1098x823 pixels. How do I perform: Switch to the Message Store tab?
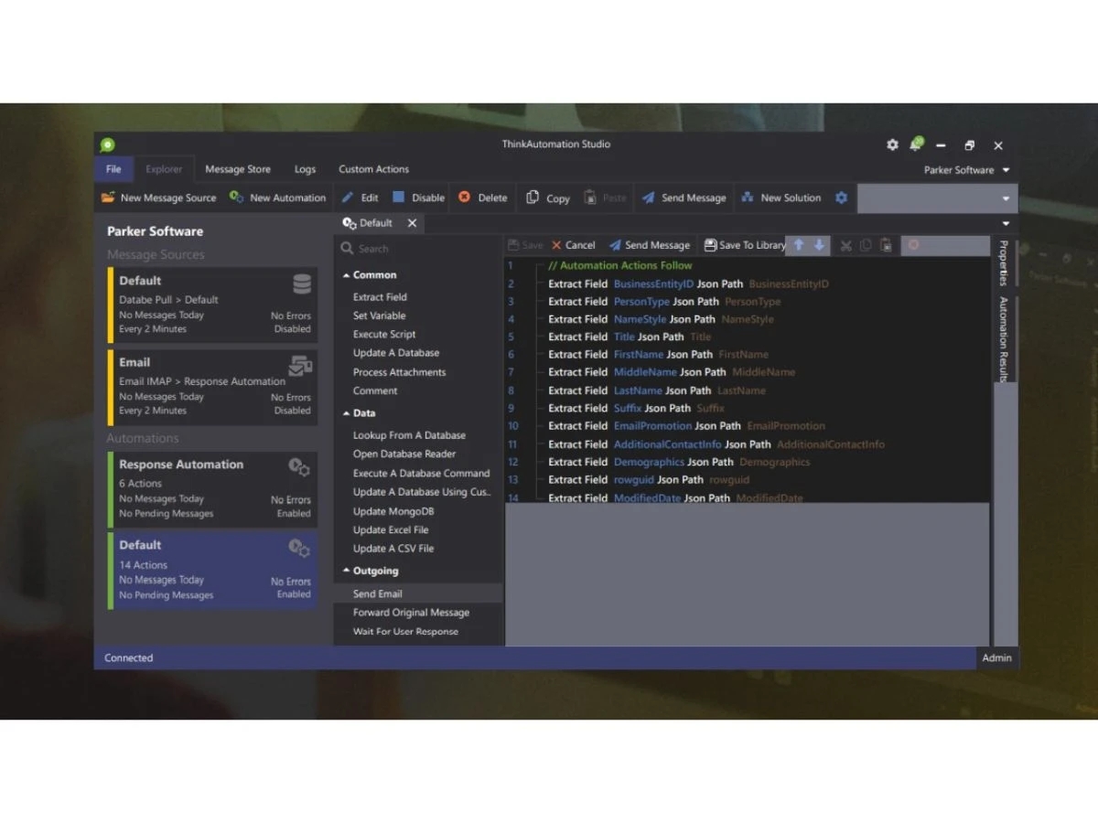point(237,169)
